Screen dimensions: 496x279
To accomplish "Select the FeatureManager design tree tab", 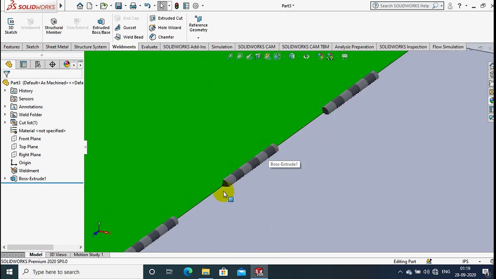I will point(9,64).
